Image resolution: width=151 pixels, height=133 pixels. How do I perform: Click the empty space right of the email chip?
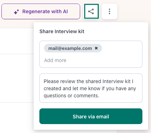(122, 48)
